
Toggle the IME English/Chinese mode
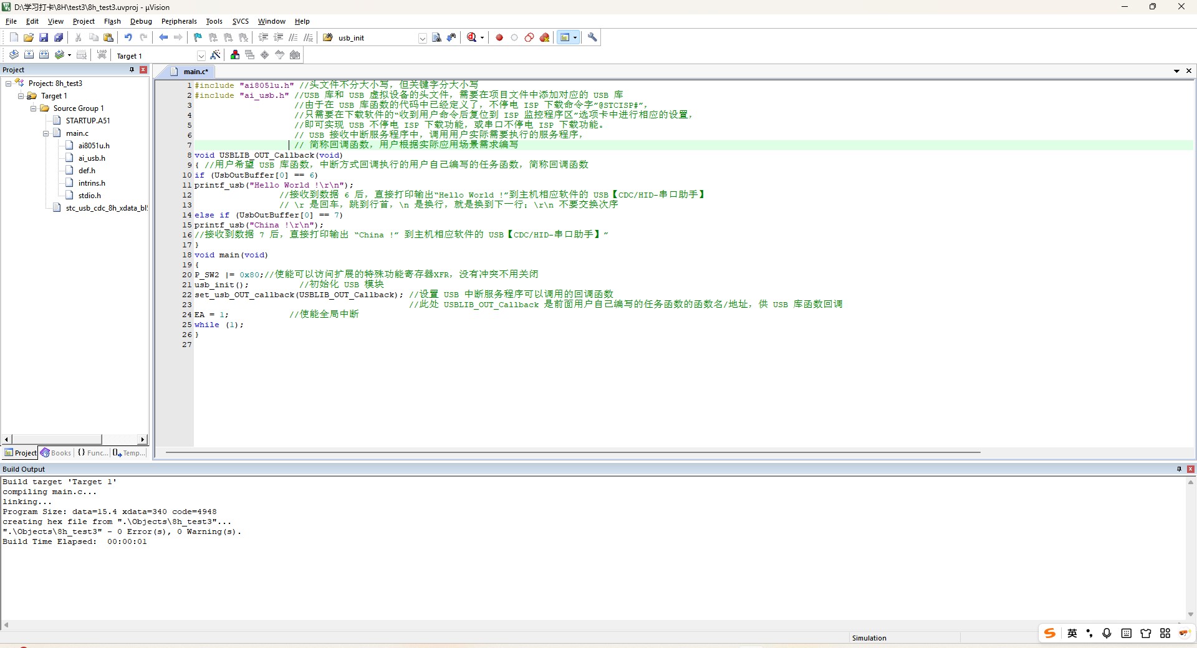1072,633
